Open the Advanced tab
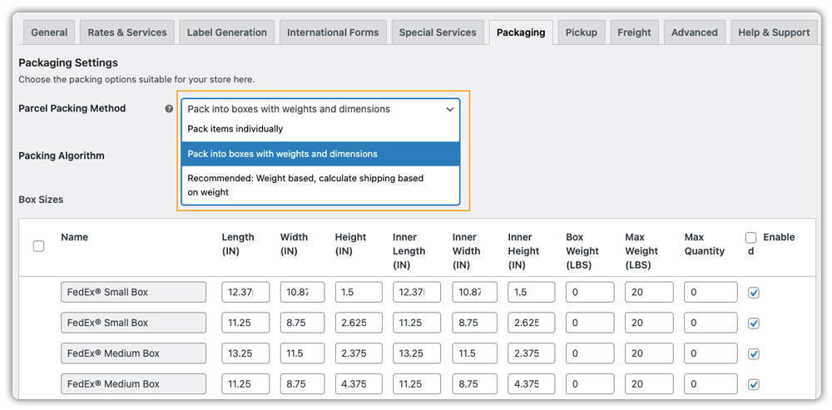 click(x=694, y=32)
